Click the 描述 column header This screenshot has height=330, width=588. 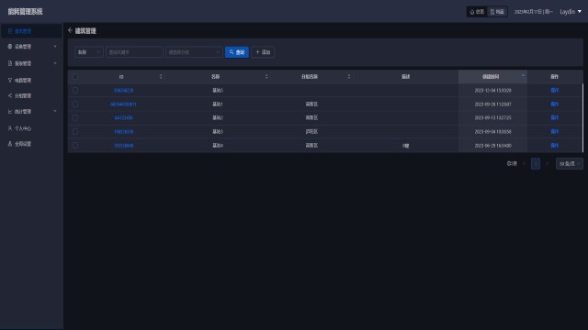click(405, 76)
